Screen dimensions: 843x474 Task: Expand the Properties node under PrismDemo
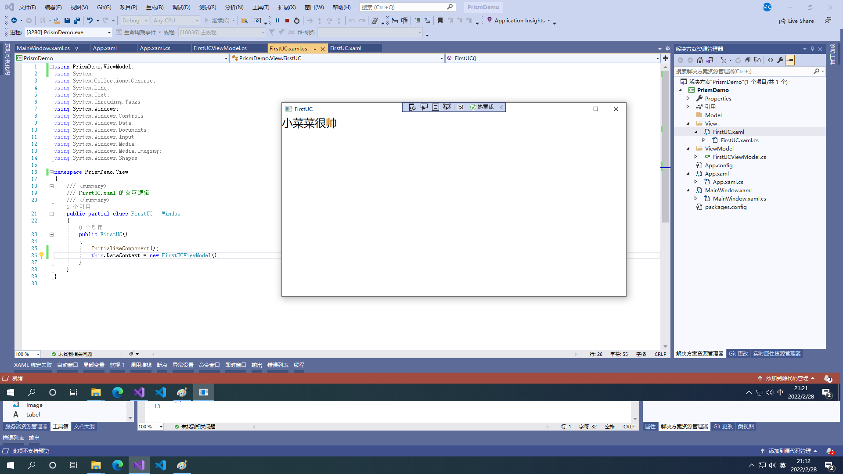point(688,99)
